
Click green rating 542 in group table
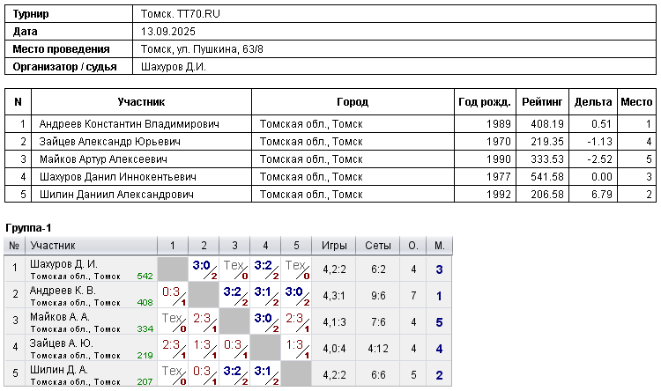[145, 277]
